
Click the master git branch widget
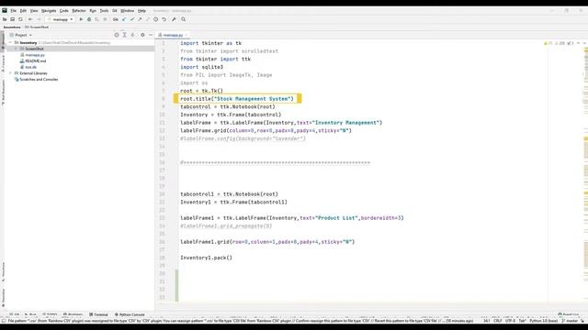(570, 321)
